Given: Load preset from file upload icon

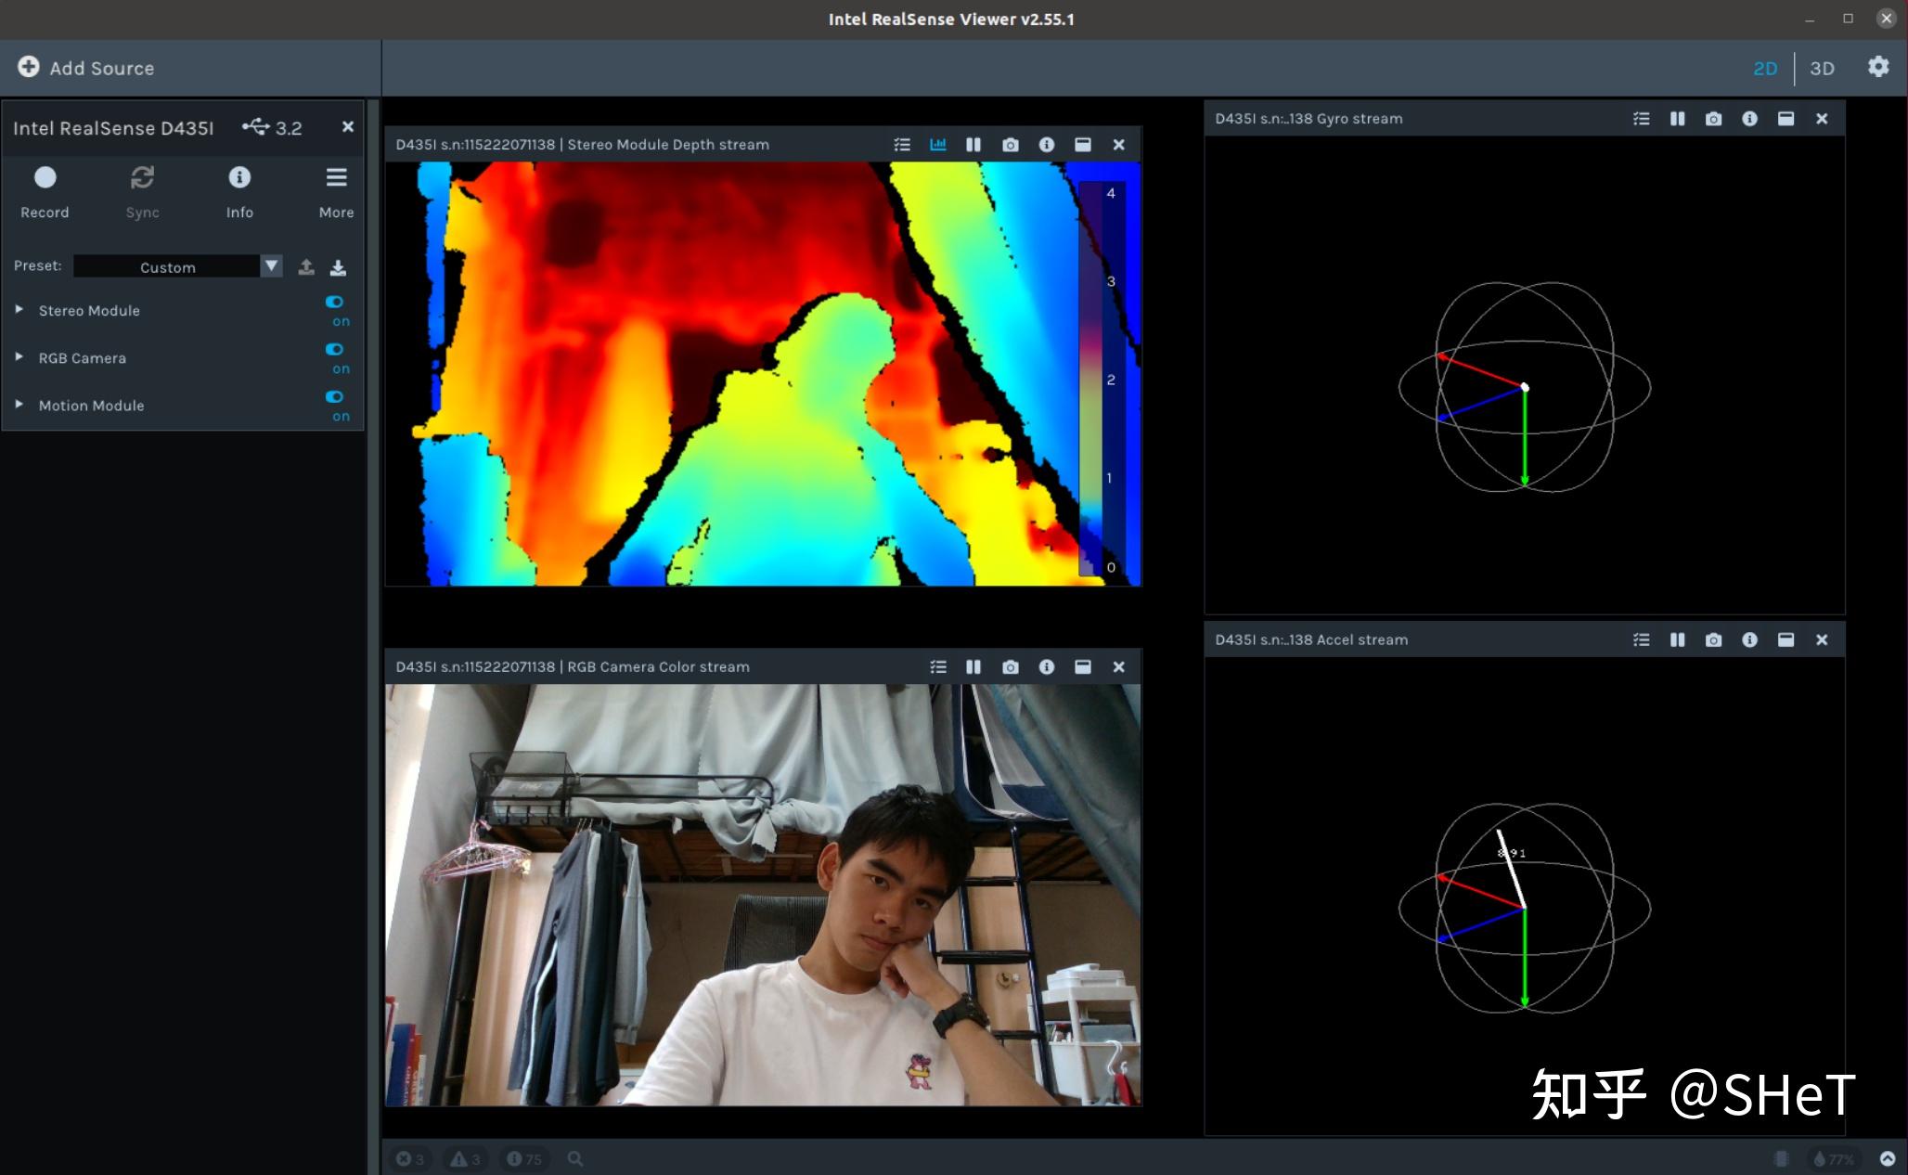Looking at the screenshot, I should click(306, 267).
